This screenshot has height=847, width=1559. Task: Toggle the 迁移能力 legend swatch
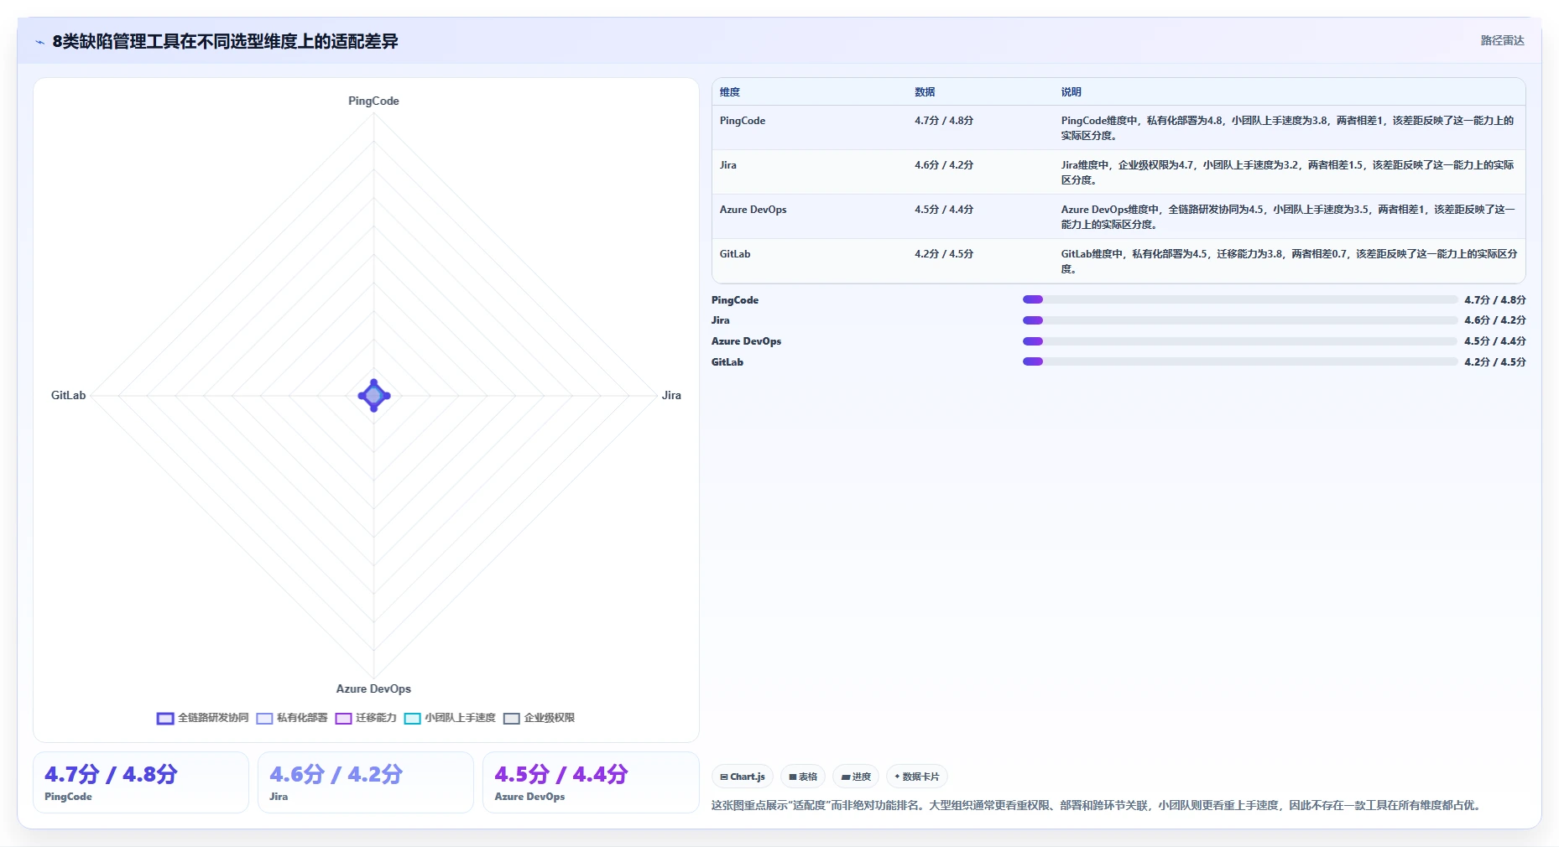click(343, 719)
